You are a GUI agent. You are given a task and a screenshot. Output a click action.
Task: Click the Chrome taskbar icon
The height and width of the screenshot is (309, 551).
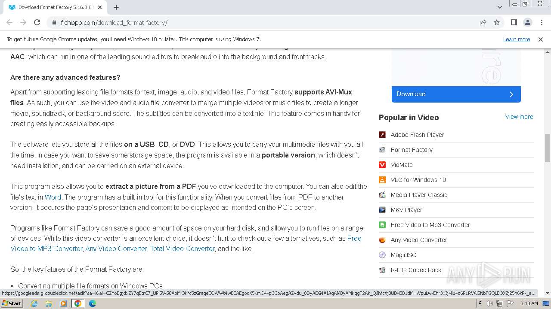78,303
